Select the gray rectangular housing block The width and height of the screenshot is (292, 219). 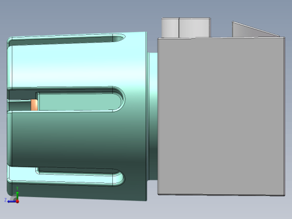point(221,116)
